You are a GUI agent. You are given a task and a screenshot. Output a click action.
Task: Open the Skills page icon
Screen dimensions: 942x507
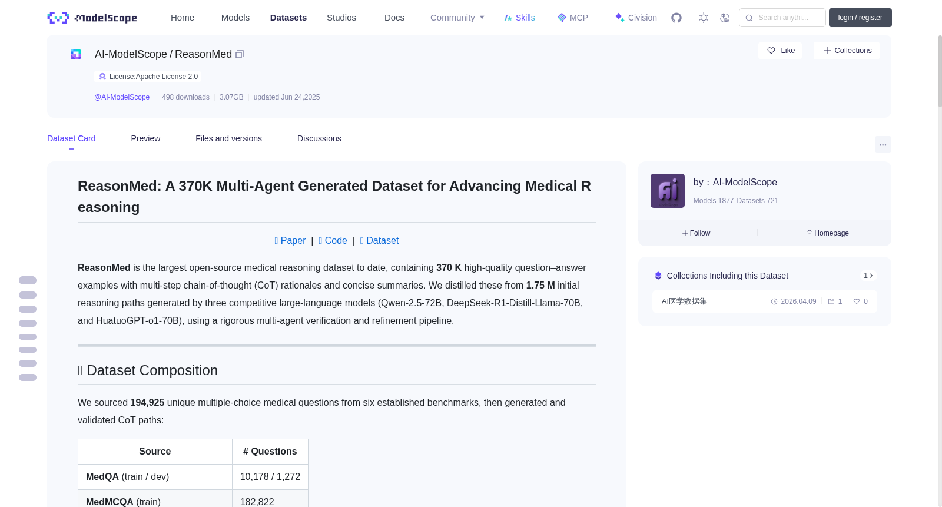tap(508, 18)
